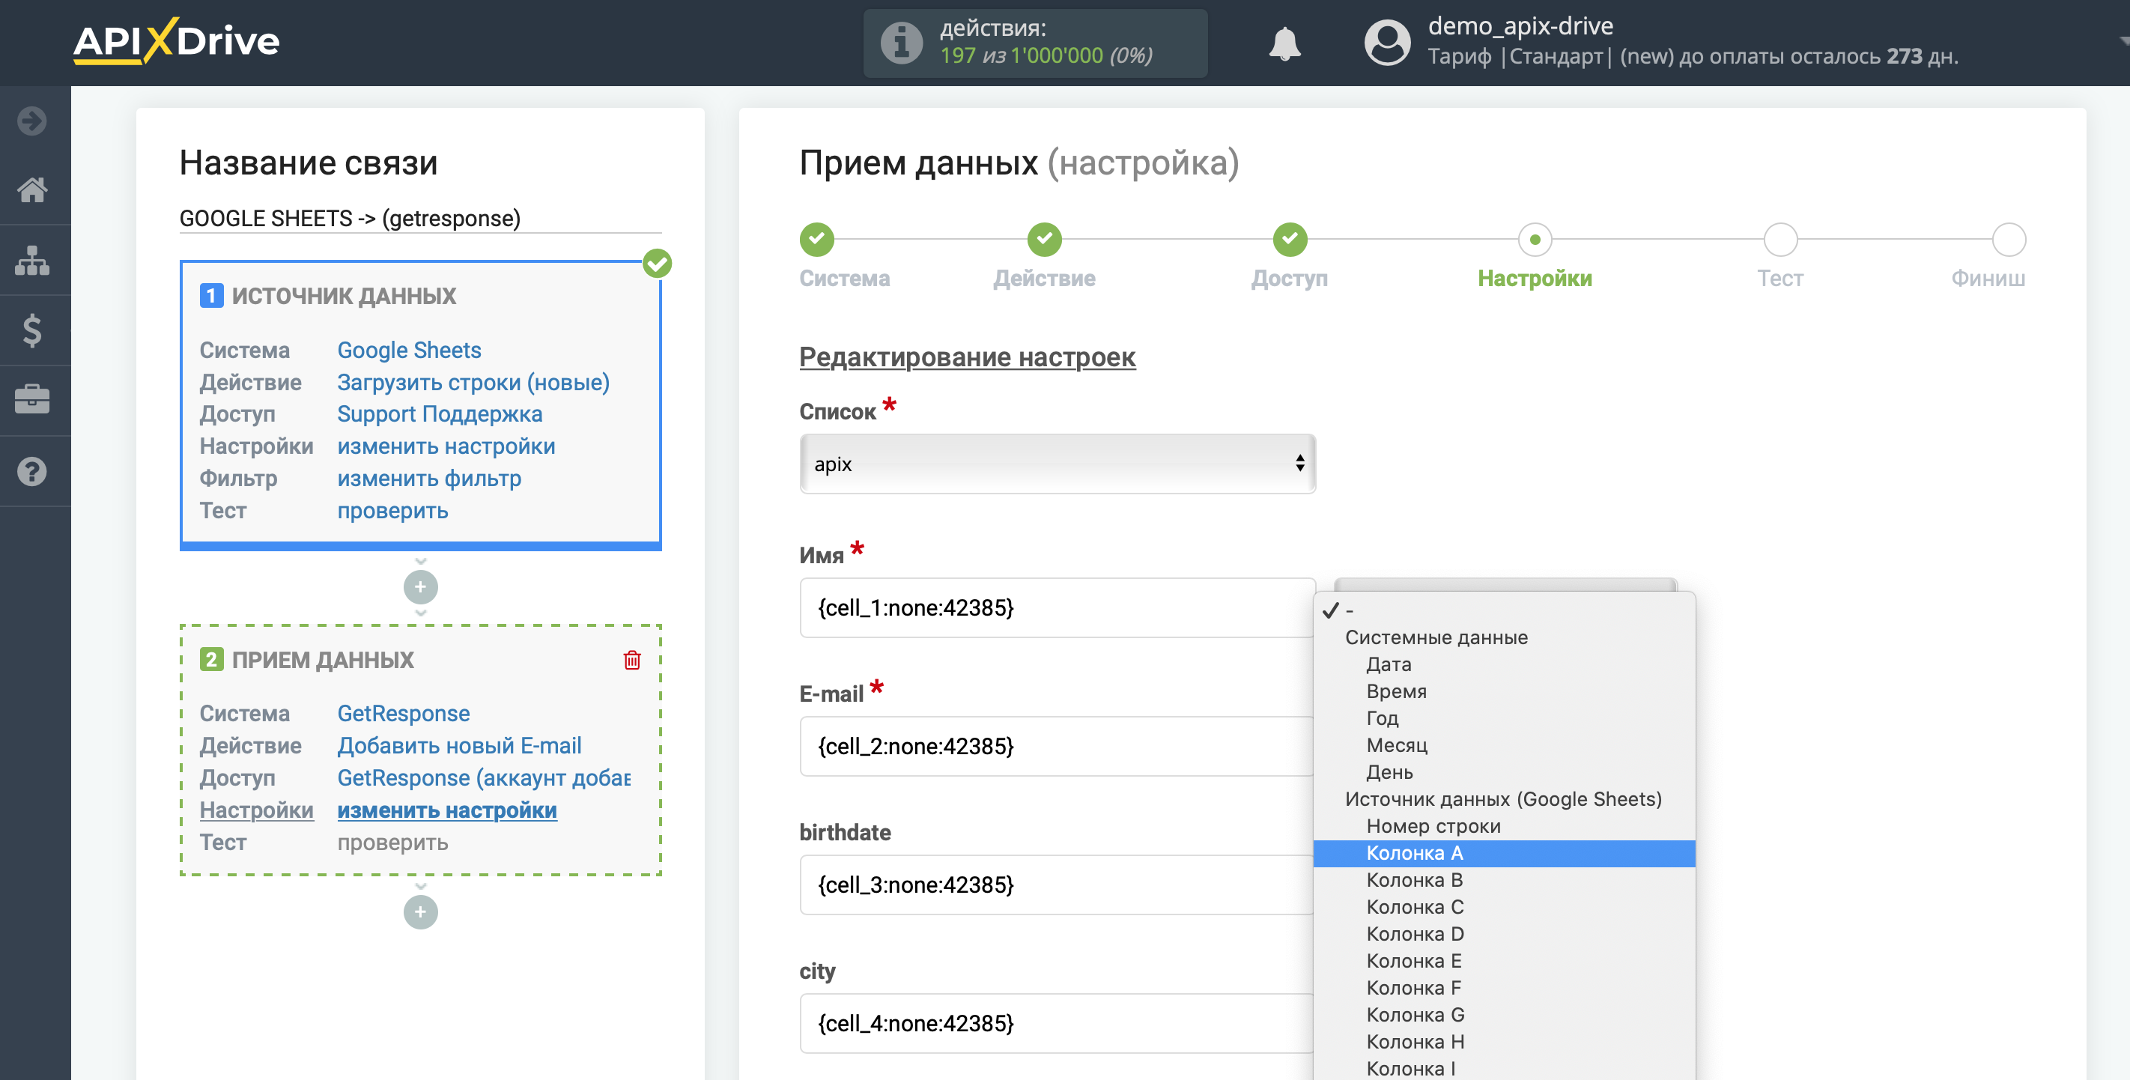Click into the birthdate input field

pos(1057,885)
